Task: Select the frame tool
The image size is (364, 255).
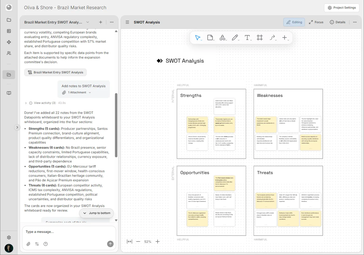Action: (x=260, y=38)
